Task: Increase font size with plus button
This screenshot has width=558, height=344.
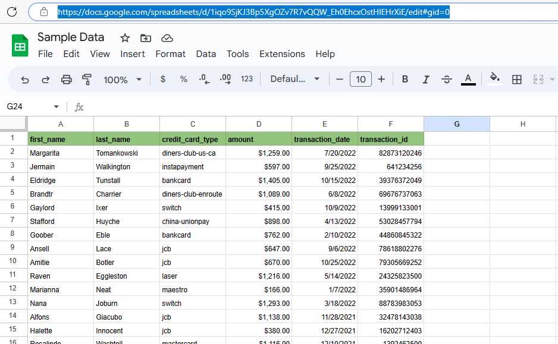Action: coord(381,79)
